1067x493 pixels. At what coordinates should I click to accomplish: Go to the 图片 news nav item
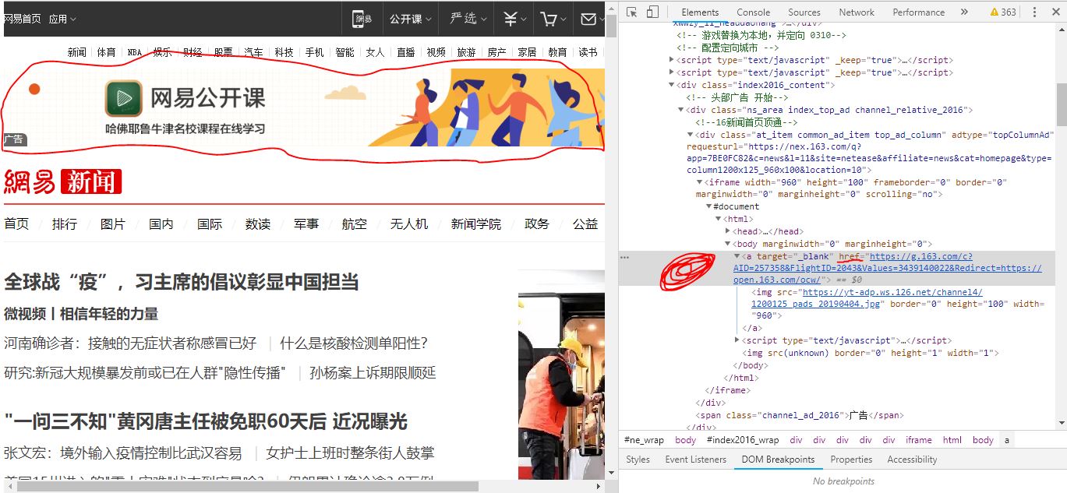pos(113,224)
